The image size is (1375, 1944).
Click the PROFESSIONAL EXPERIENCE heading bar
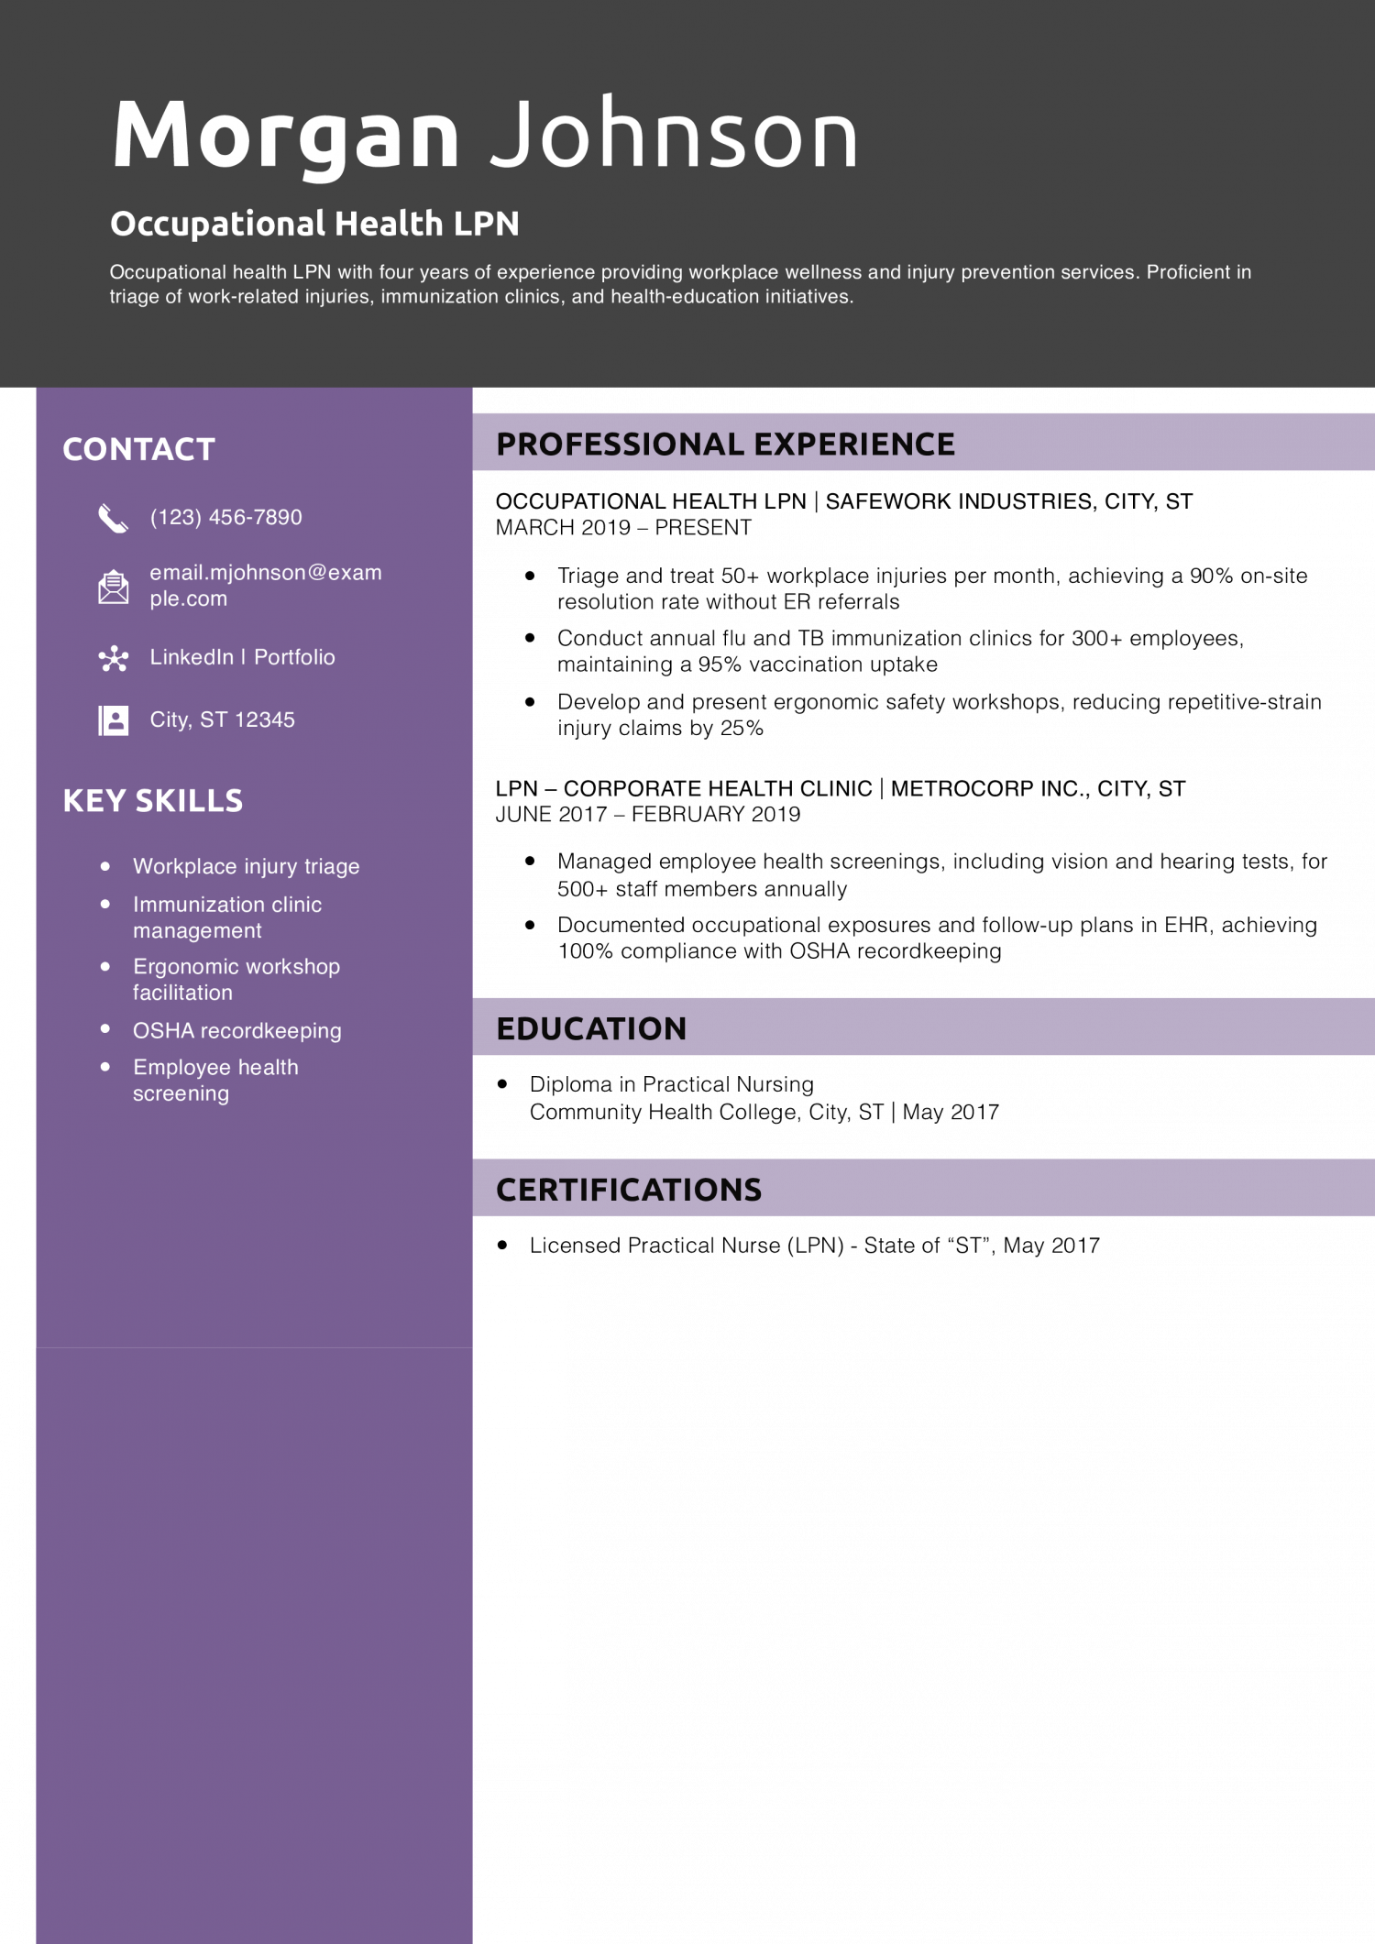(x=923, y=443)
